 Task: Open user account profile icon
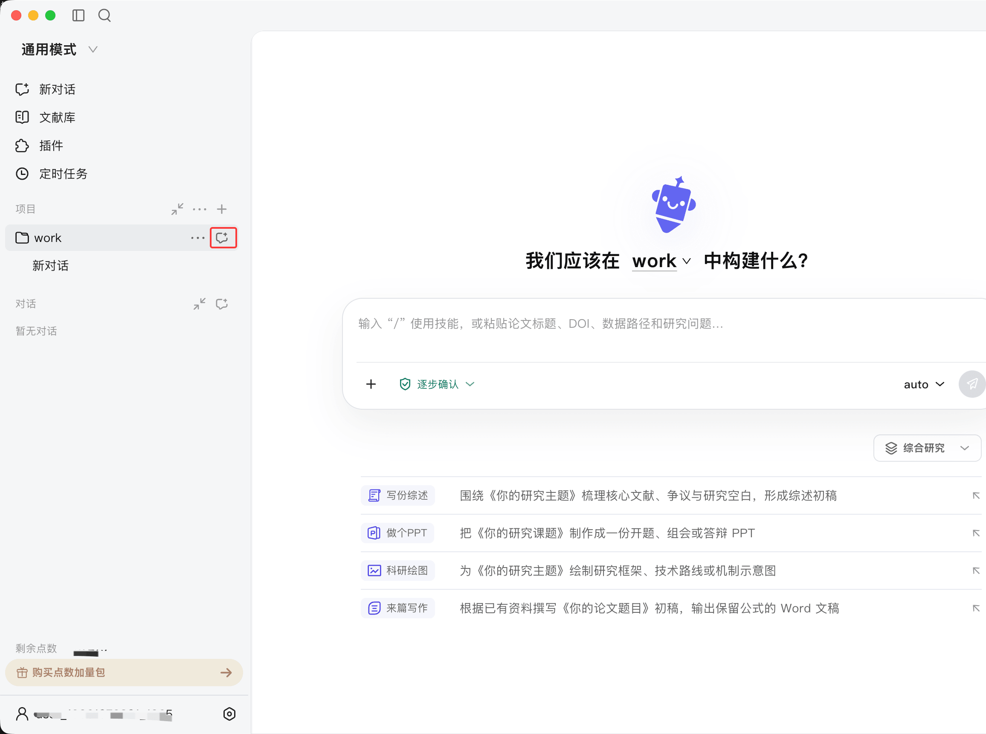pos(22,714)
